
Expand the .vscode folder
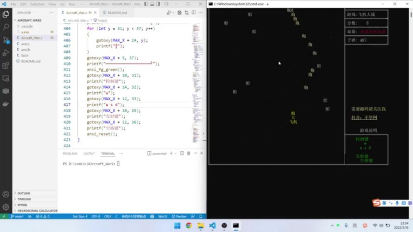click(x=35, y=26)
